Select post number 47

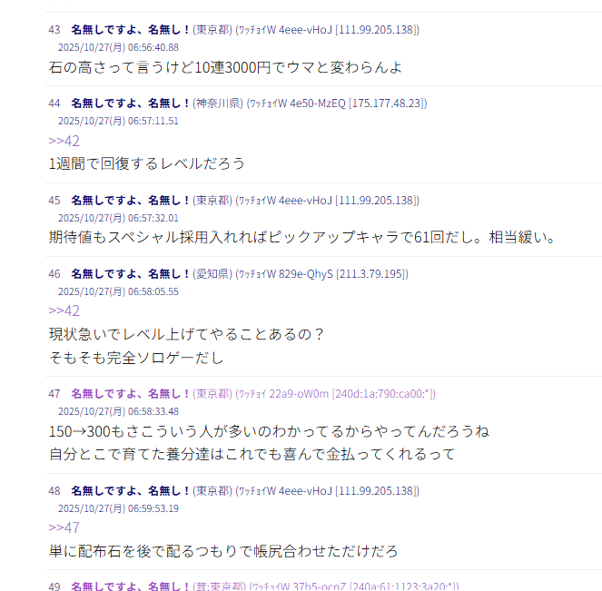coord(54,394)
